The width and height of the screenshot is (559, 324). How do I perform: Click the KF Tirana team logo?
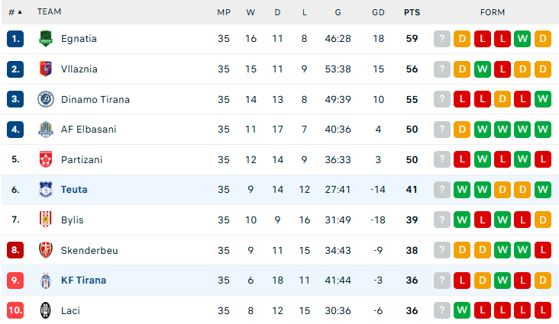coord(45,281)
